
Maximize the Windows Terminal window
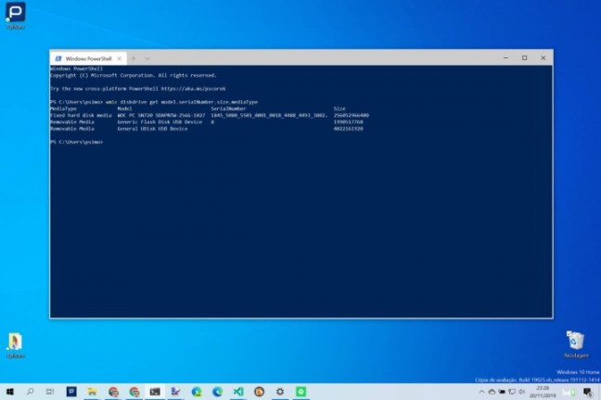point(524,57)
